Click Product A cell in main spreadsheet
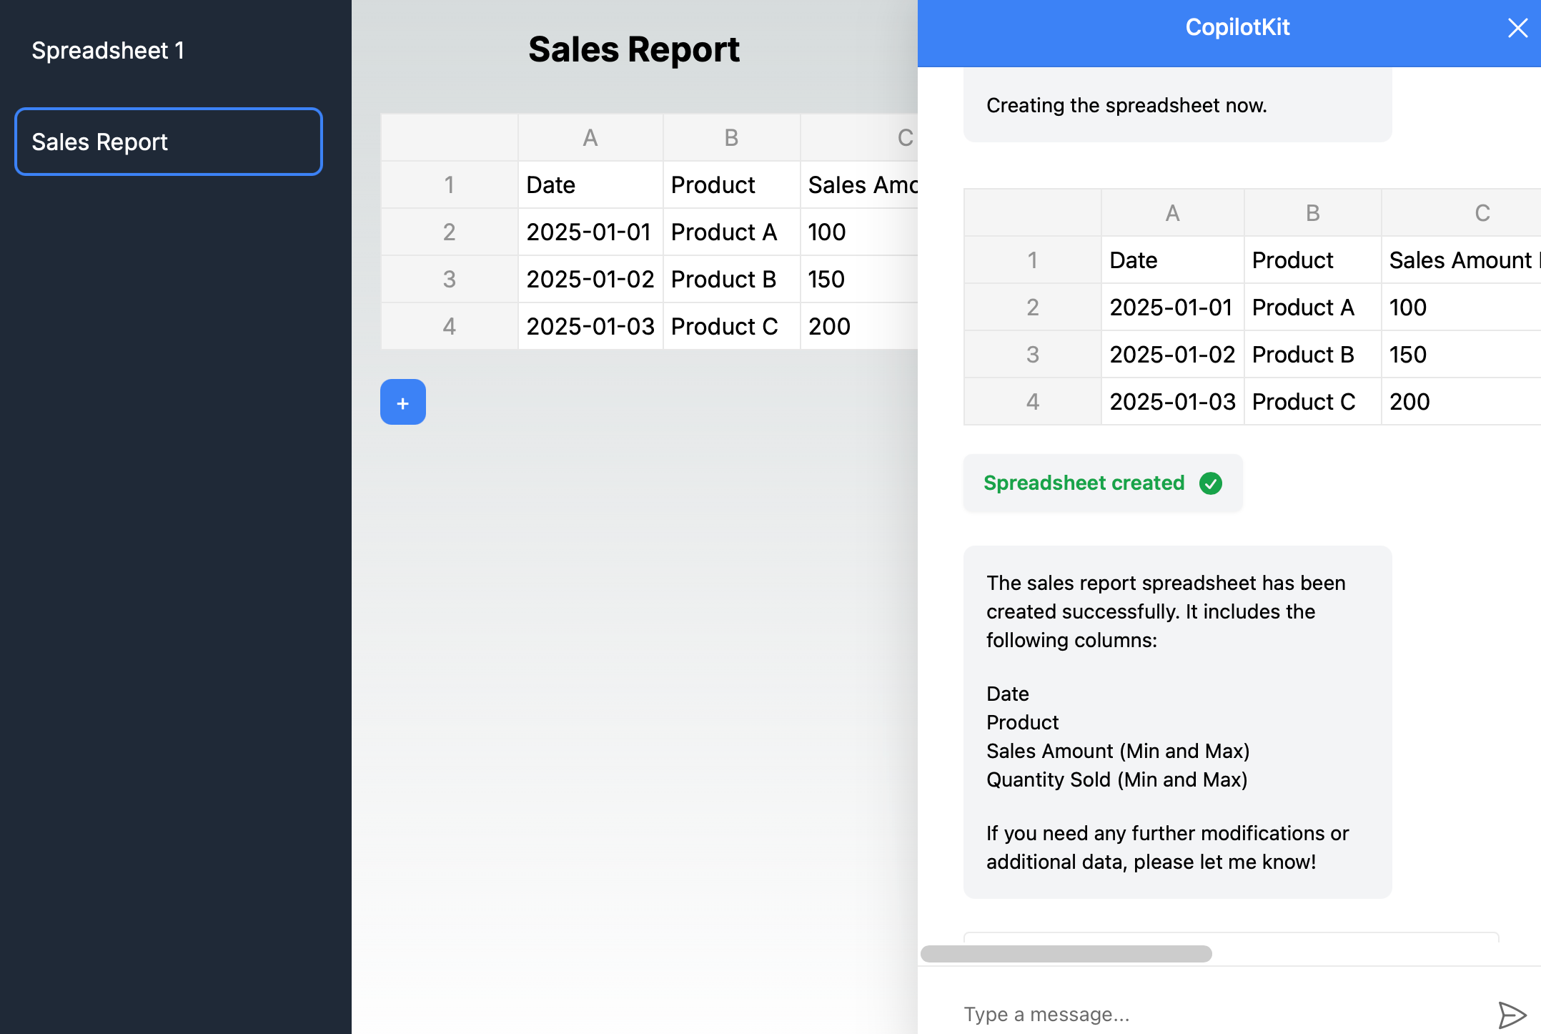The width and height of the screenshot is (1541, 1034). pos(731,232)
